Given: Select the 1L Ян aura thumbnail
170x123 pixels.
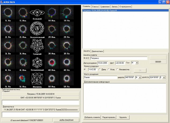Looking at the screenshot, I should 8,12.
